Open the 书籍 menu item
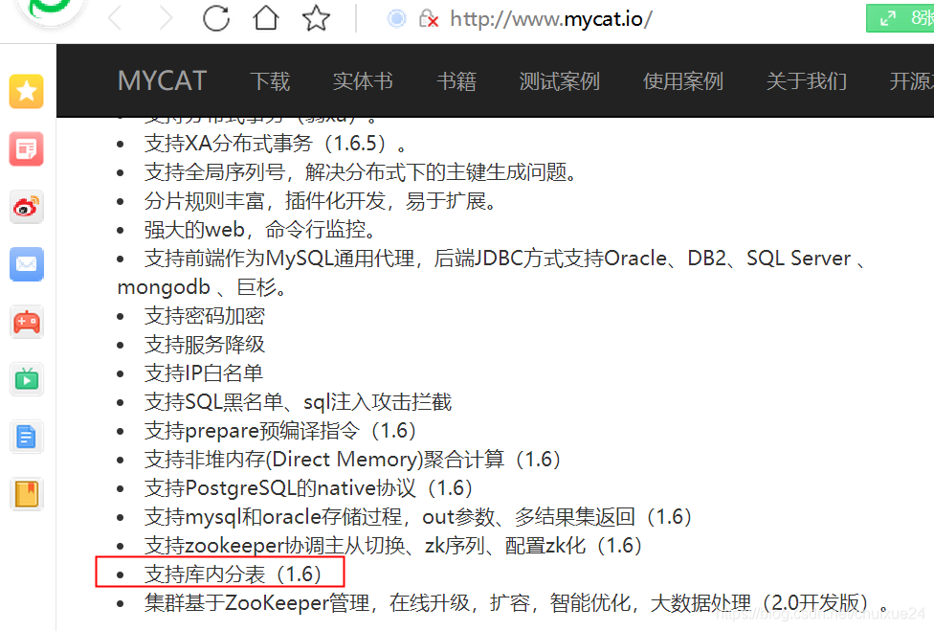This screenshot has height=631, width=934. (x=456, y=81)
